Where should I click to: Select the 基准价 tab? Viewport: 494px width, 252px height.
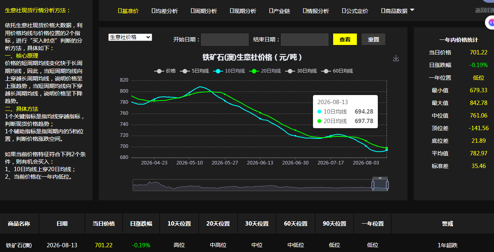pos(128,11)
